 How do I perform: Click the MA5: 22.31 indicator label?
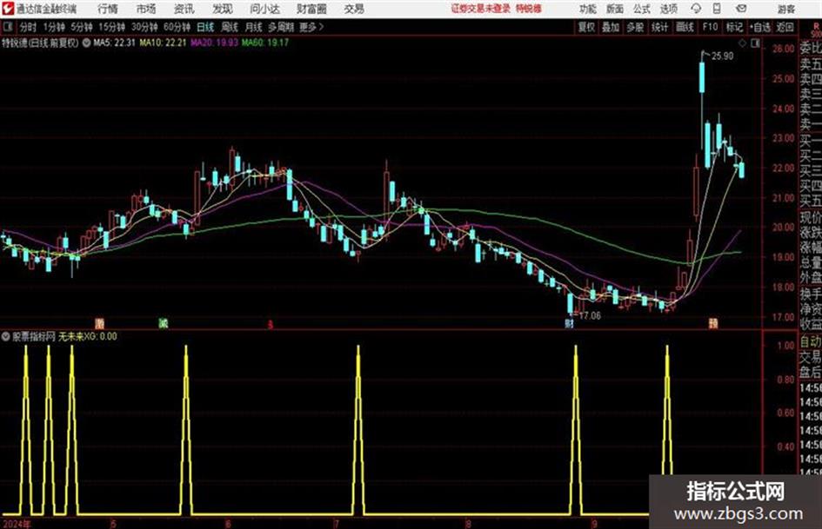[114, 43]
